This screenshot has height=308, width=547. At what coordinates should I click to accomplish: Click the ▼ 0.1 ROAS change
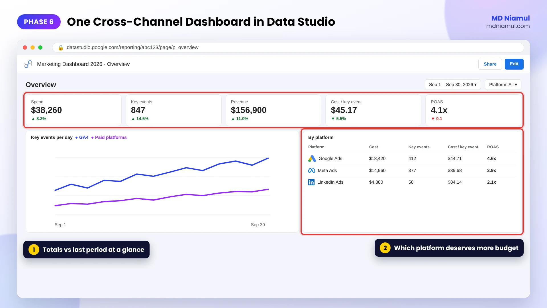pos(436,119)
